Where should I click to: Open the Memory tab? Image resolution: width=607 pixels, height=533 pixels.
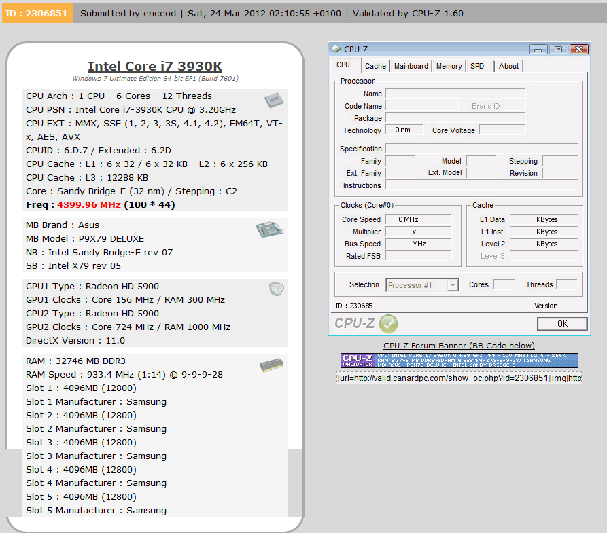[x=449, y=66]
